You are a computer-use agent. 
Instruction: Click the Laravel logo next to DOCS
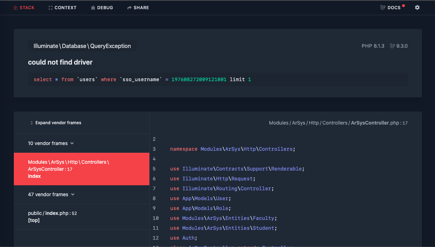coord(383,7)
